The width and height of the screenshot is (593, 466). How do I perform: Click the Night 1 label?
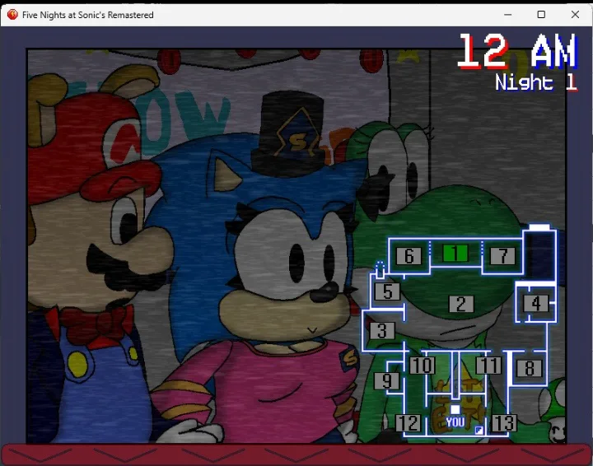(x=536, y=82)
